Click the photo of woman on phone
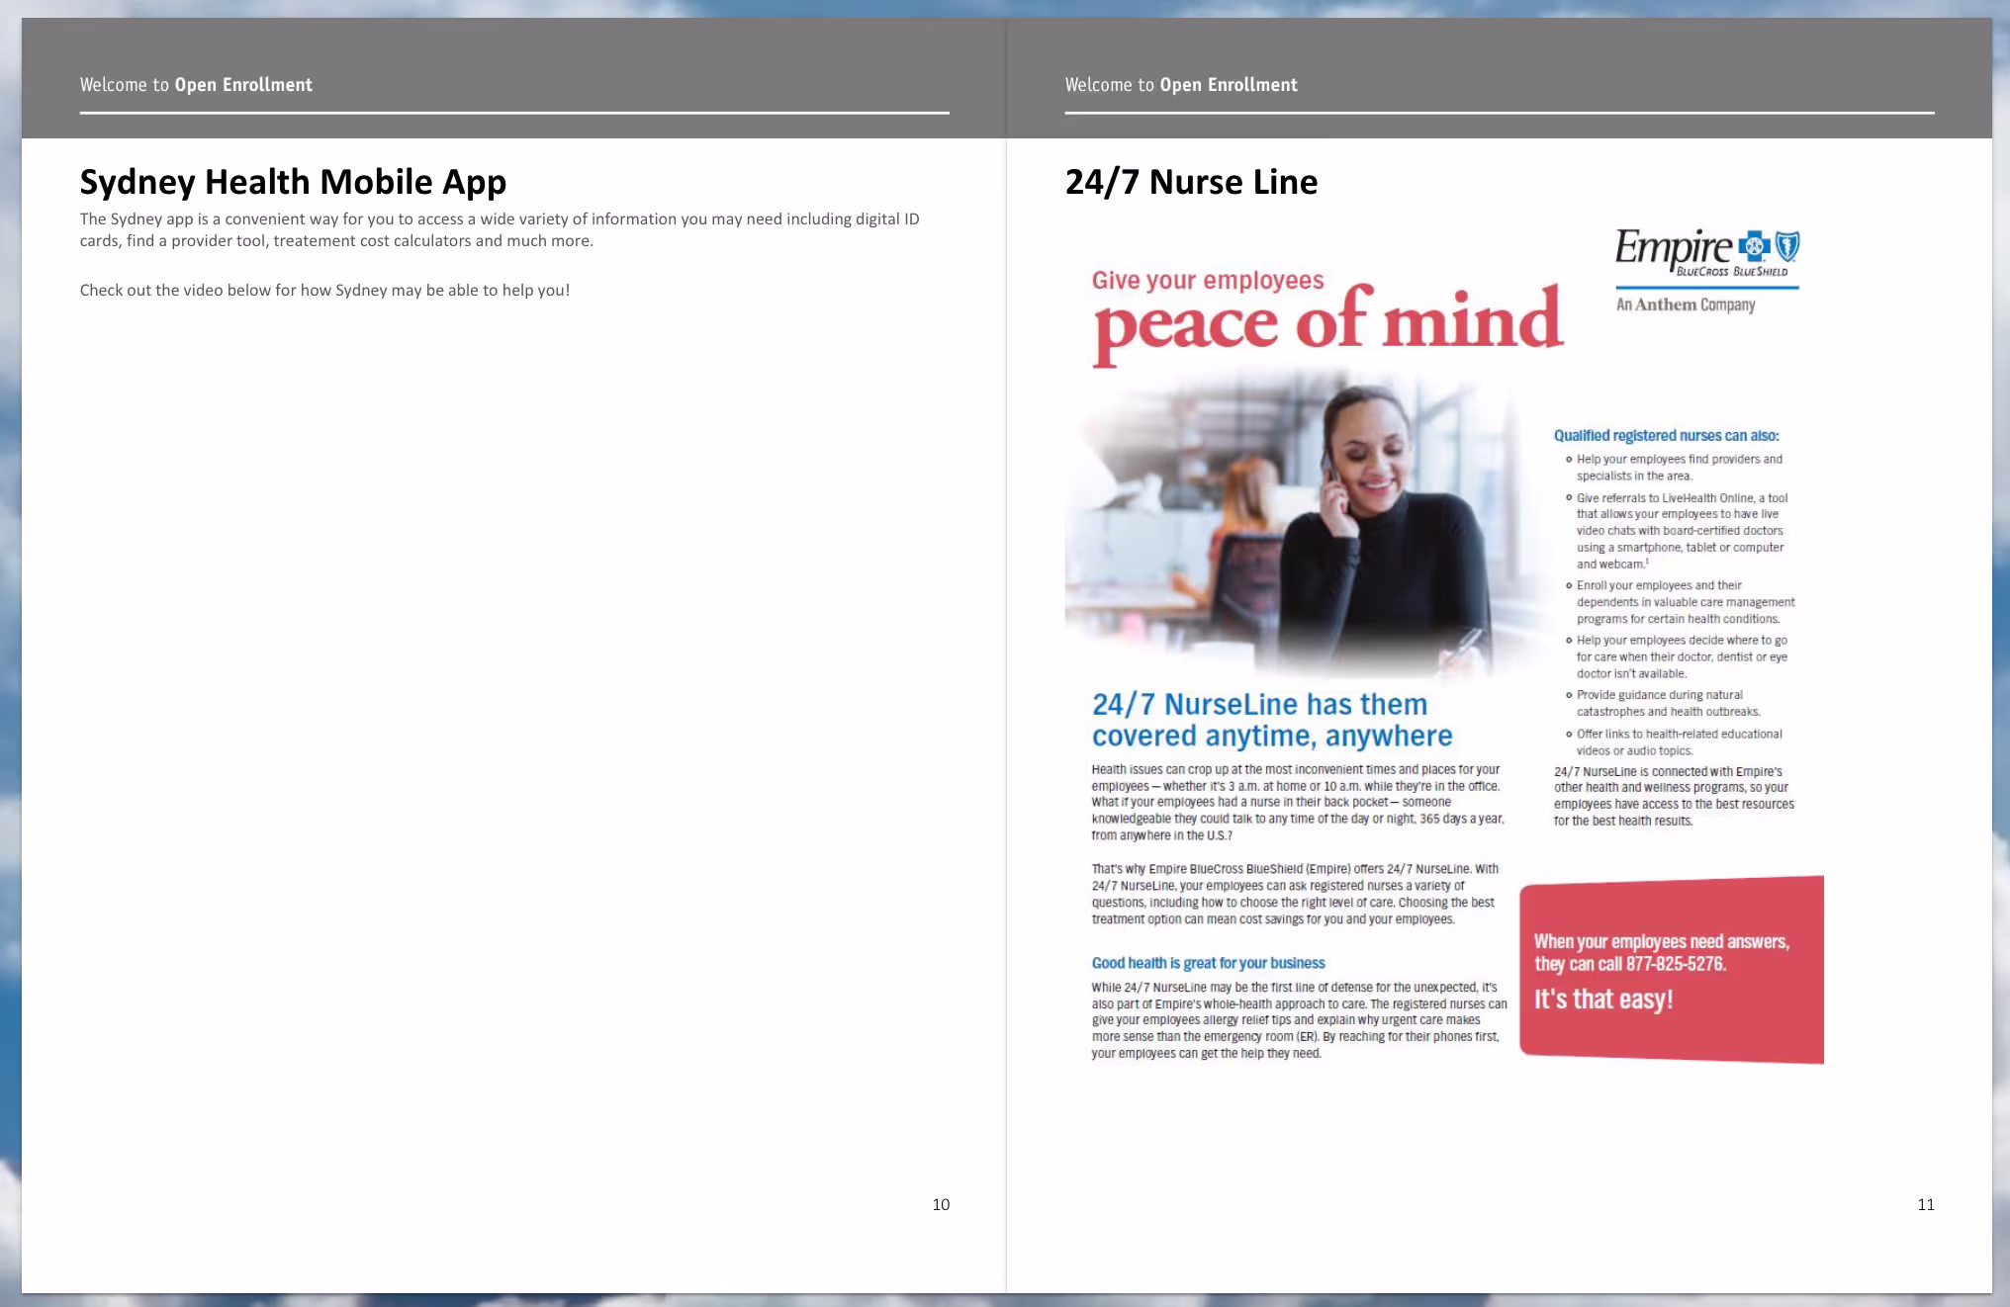2010x1307 pixels. [1304, 524]
